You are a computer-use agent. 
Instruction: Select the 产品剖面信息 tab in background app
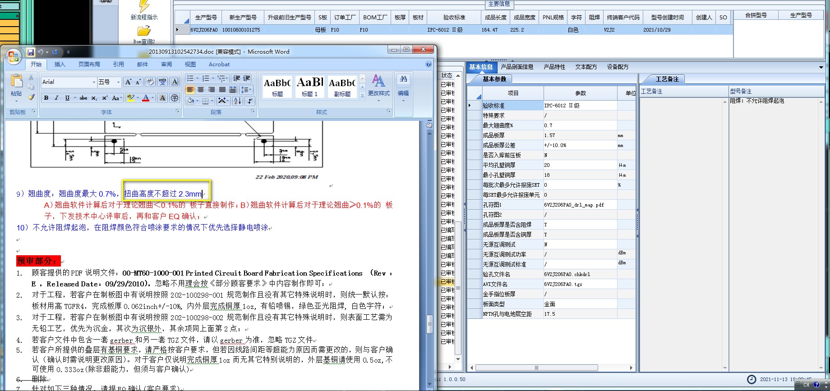[x=517, y=67]
